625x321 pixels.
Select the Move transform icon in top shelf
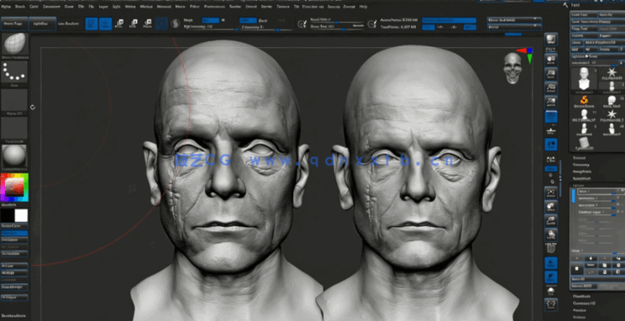(x=118, y=24)
